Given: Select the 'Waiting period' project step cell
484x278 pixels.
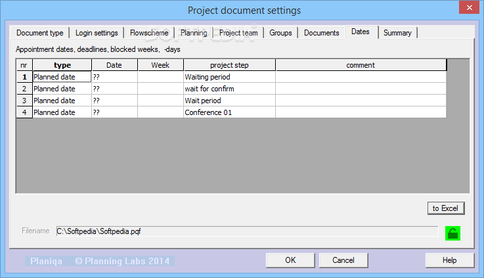Looking at the screenshot, I should (229, 77).
